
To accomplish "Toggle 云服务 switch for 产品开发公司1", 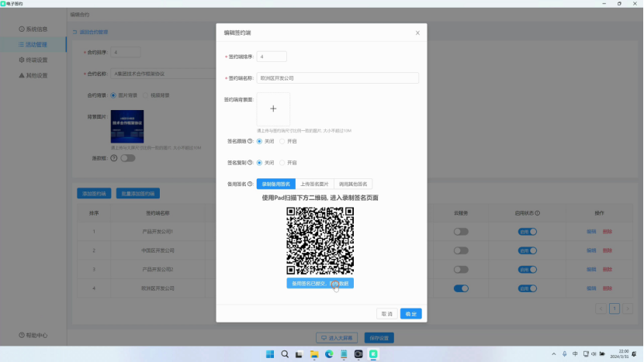I will pos(461,232).
